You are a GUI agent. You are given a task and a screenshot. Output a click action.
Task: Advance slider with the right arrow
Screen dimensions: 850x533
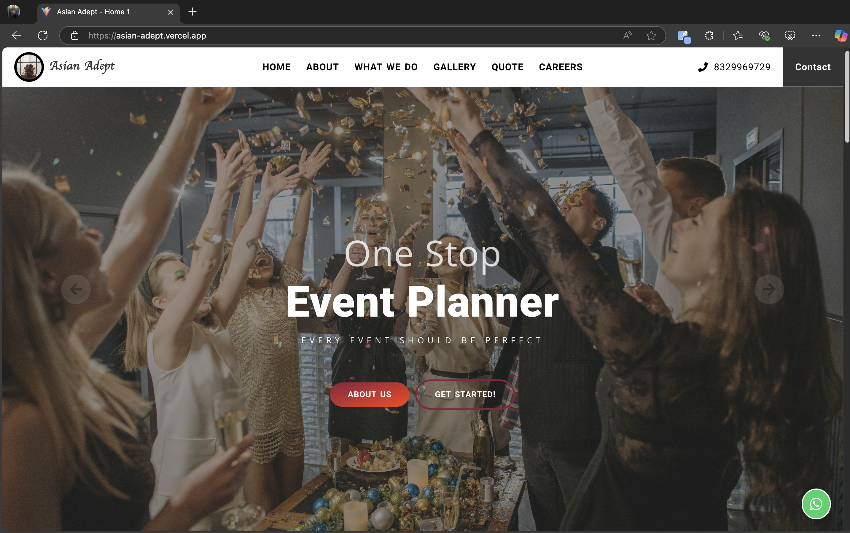pyautogui.click(x=769, y=289)
